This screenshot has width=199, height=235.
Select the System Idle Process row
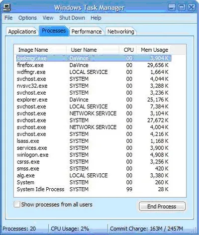[94, 189]
